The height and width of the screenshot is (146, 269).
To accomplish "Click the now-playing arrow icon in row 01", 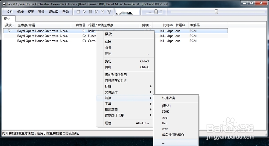I will 10,31.
